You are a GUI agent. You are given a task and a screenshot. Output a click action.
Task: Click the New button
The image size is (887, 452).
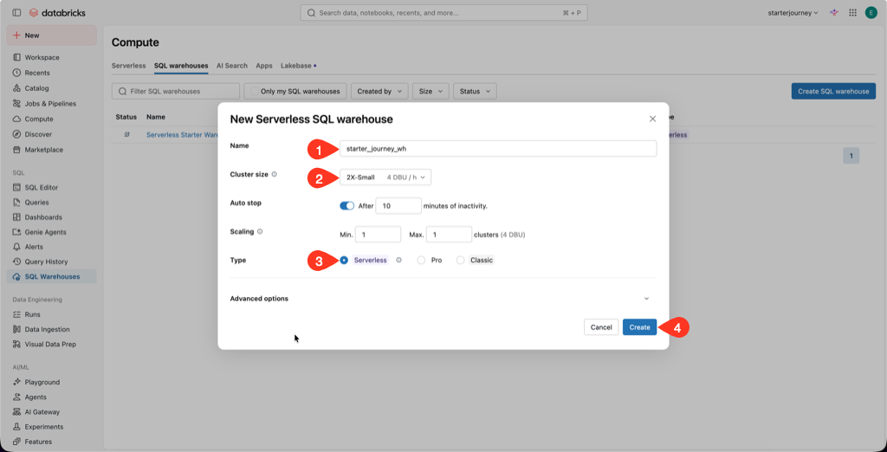pyautogui.click(x=51, y=36)
